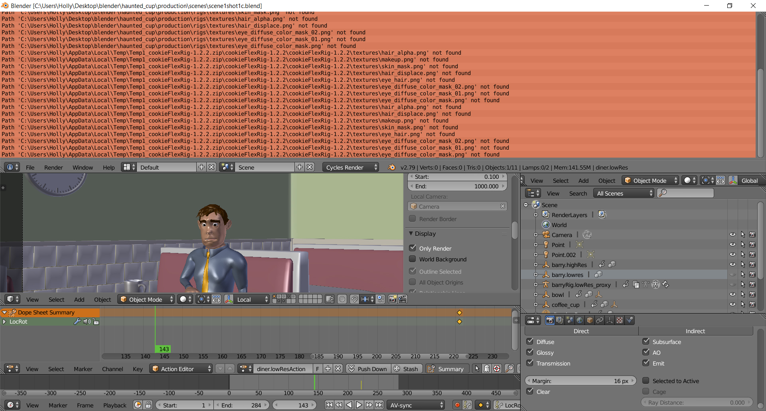The height and width of the screenshot is (411, 766).
Task: Open the Cycles Render engine dropdown
Action: pos(350,167)
